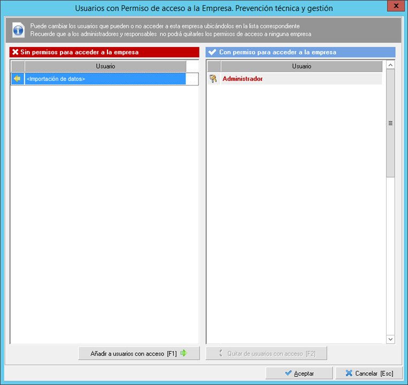Click the scroll down arrow of the permitted users list
This screenshot has width=408, height=385.
pos(390,339)
